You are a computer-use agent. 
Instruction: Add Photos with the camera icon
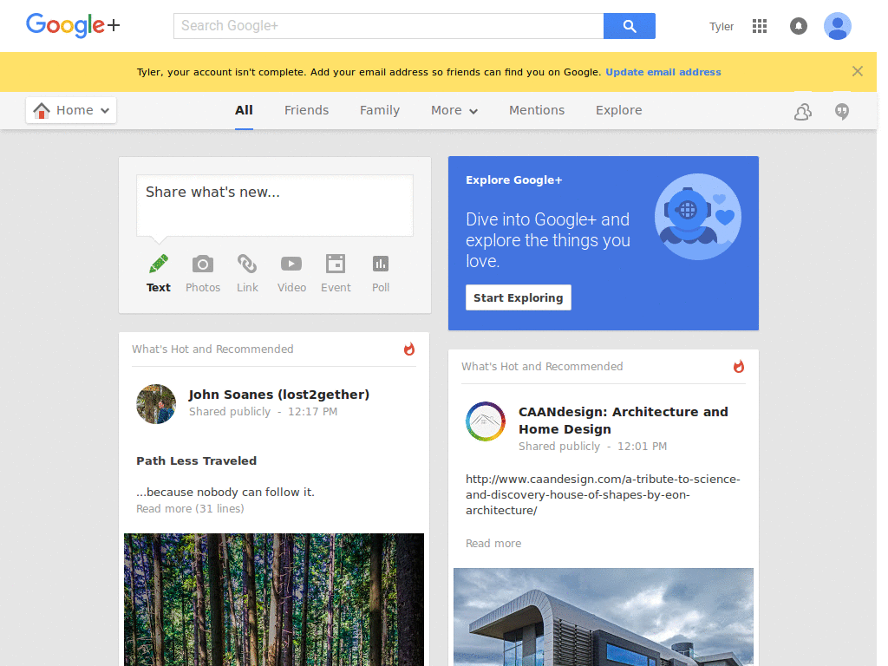click(203, 273)
